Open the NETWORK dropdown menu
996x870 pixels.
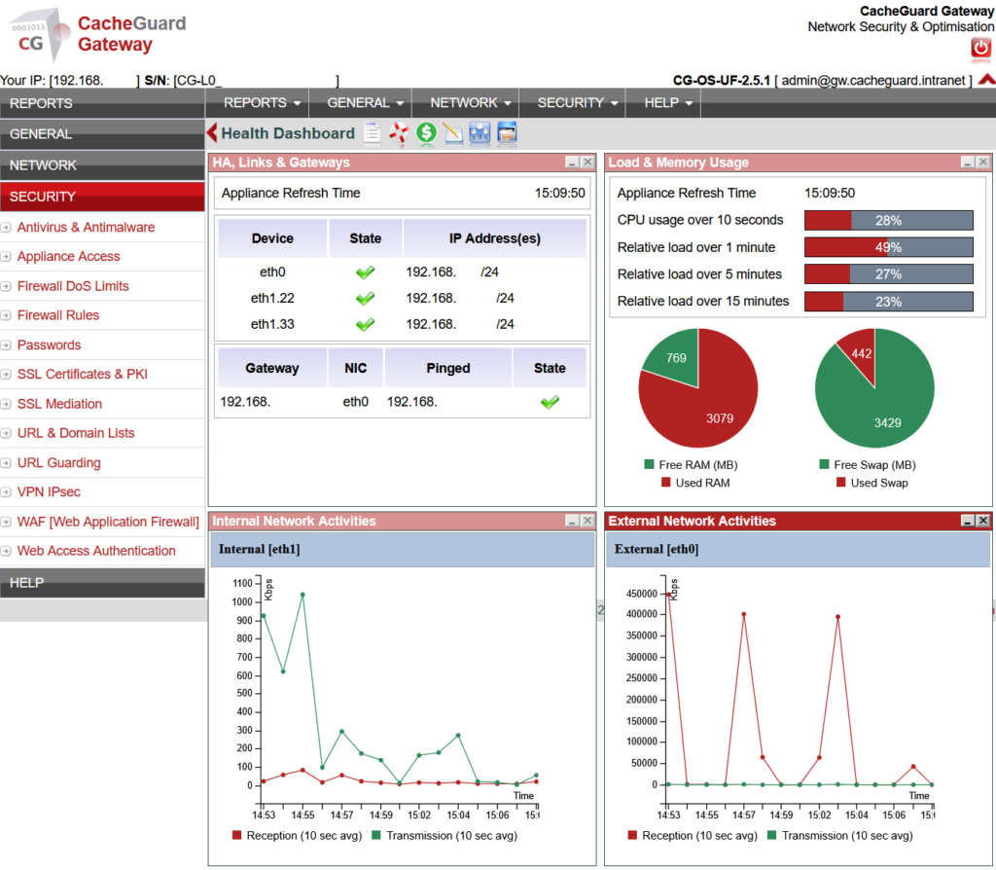pos(467,102)
